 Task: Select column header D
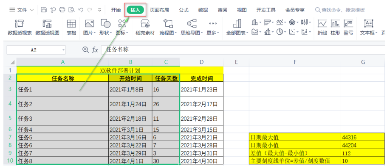coord(202,62)
